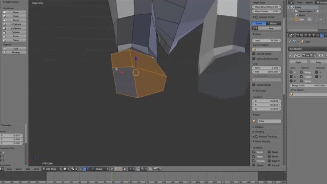Apply the mirror modifier
The image size is (327, 184).
298,62
